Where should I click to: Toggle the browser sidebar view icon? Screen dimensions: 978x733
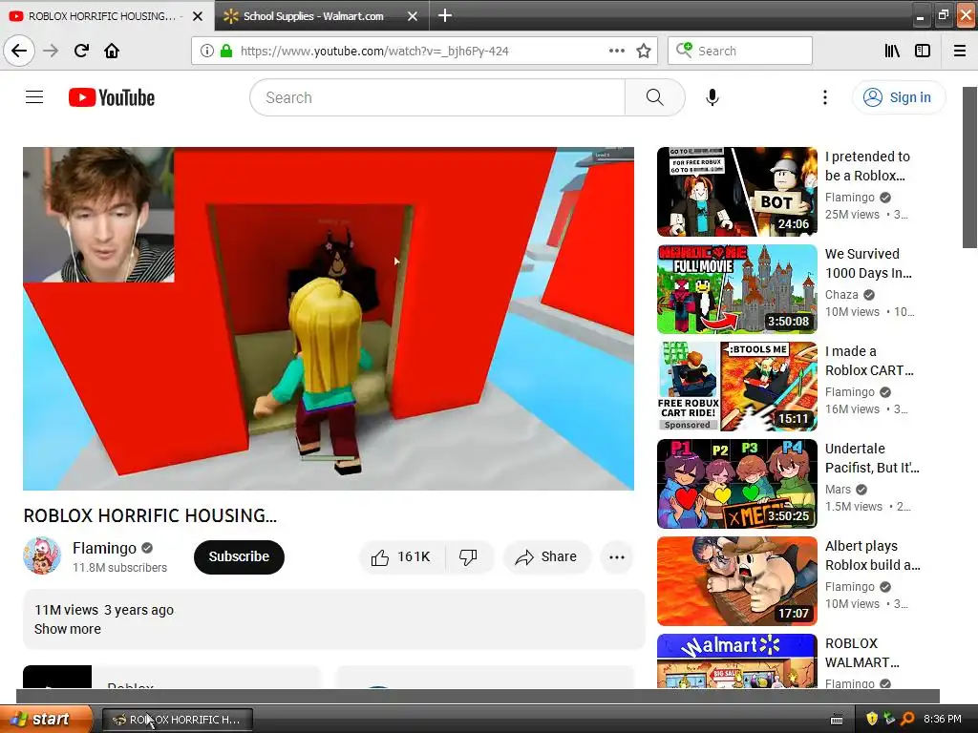pyautogui.click(x=923, y=51)
